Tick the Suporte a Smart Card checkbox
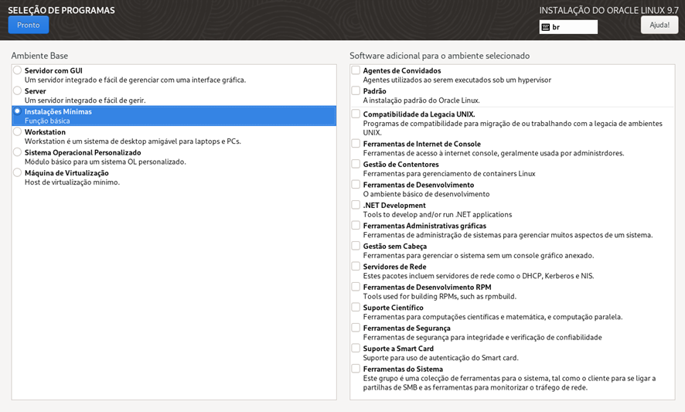 (x=356, y=348)
